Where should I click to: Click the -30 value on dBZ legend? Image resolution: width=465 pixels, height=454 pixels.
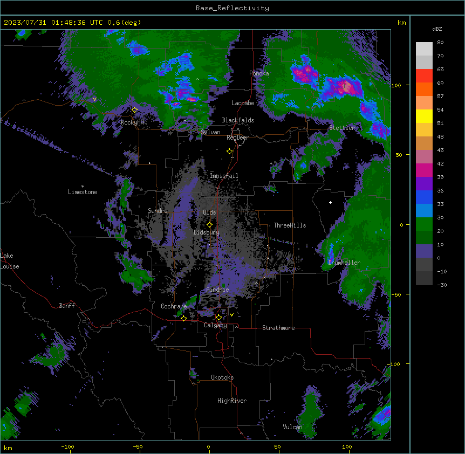click(x=442, y=285)
